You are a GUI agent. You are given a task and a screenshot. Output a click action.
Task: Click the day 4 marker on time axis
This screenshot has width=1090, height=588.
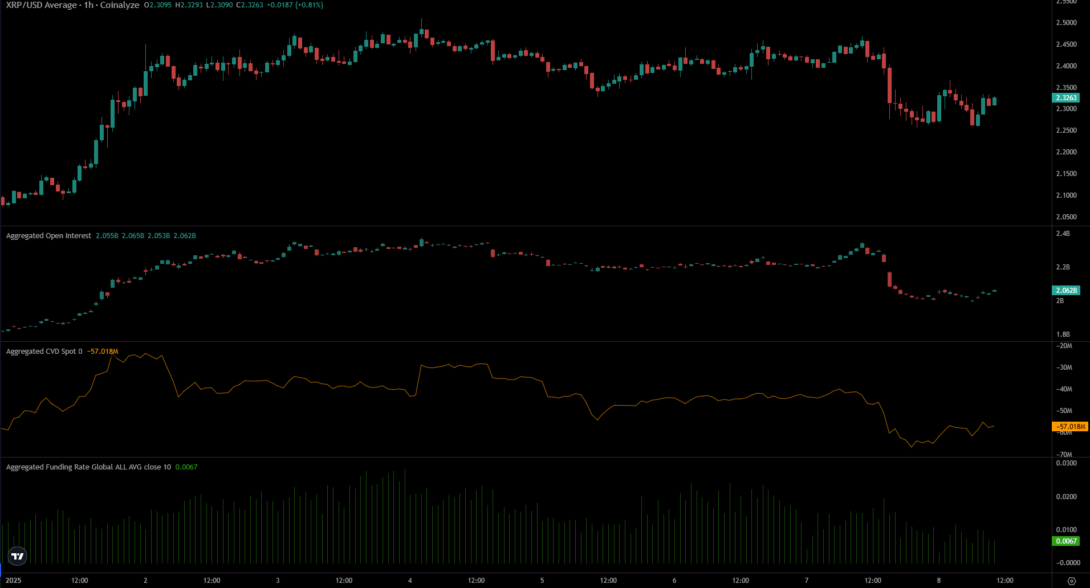410,581
